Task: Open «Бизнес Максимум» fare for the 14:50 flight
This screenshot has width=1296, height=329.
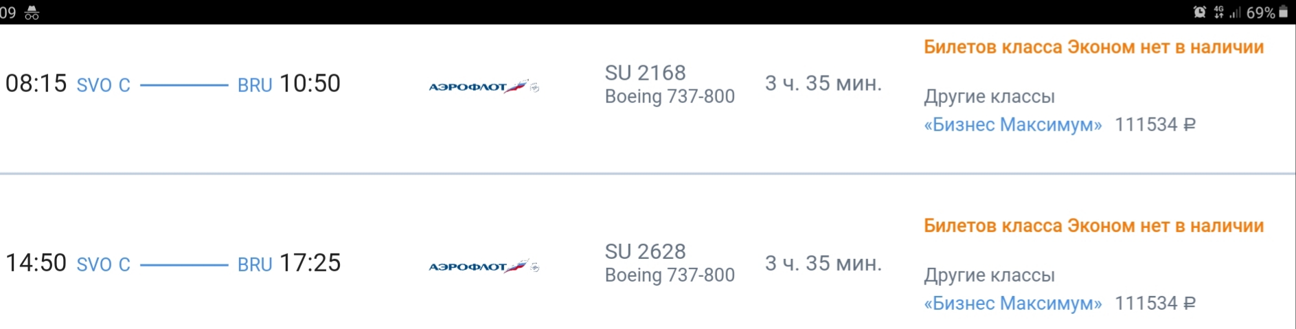Action: (x=1012, y=304)
